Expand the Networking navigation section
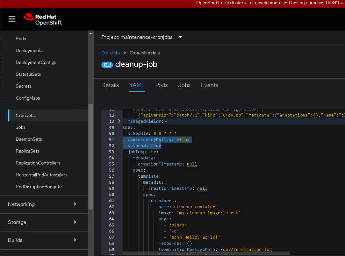The width and height of the screenshot is (345, 256). [x=44, y=204]
